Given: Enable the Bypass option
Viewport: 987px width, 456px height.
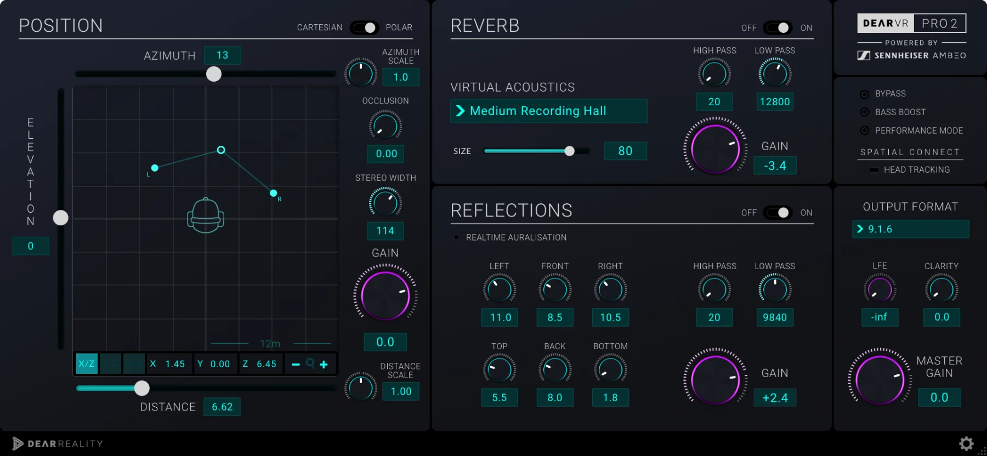Looking at the screenshot, I should [865, 94].
